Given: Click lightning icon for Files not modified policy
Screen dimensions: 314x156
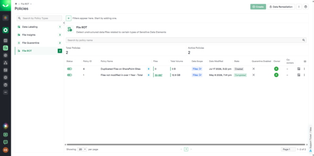Looking at the screenshot, I should [148, 75].
